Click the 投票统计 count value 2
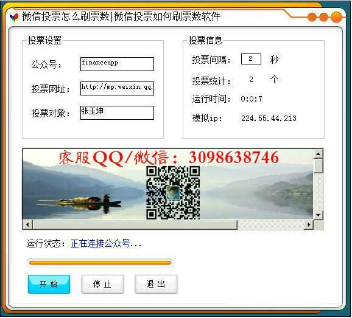This screenshot has width=352, height=318. 251,79
